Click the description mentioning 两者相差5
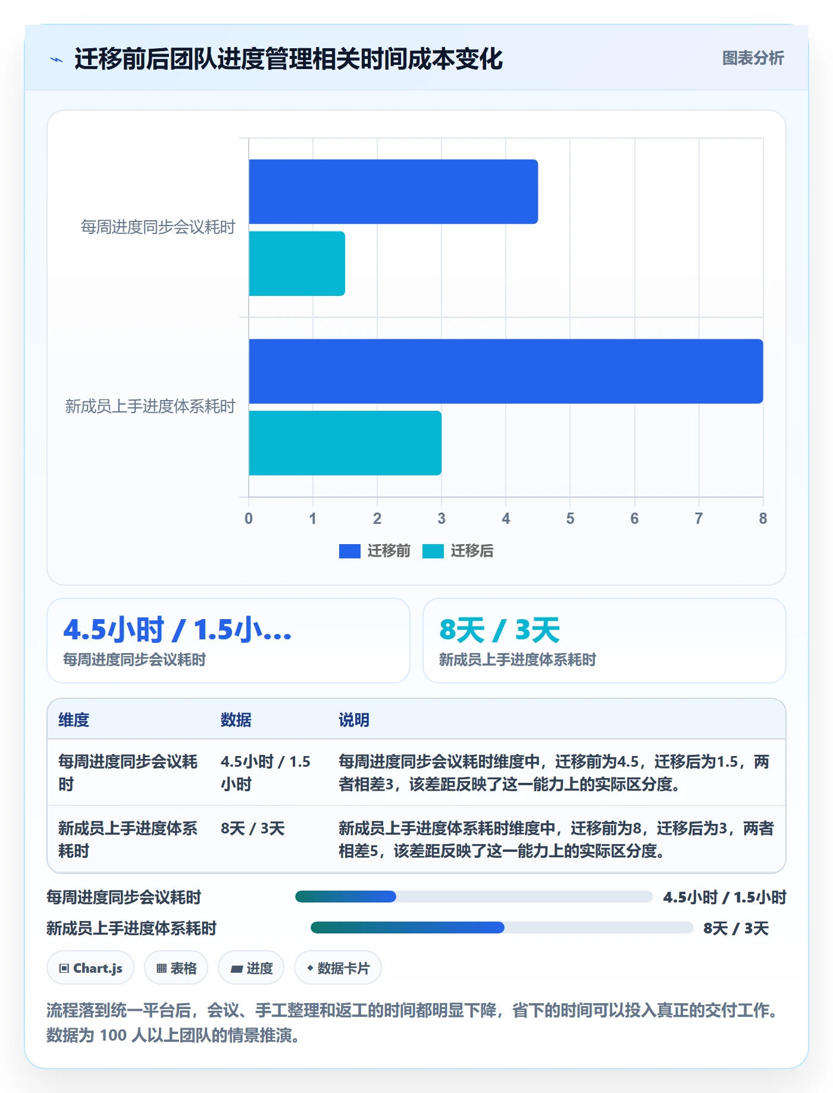Viewport: 833px width, 1093px height. [x=556, y=839]
